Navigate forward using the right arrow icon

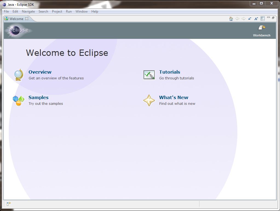pos(243,19)
